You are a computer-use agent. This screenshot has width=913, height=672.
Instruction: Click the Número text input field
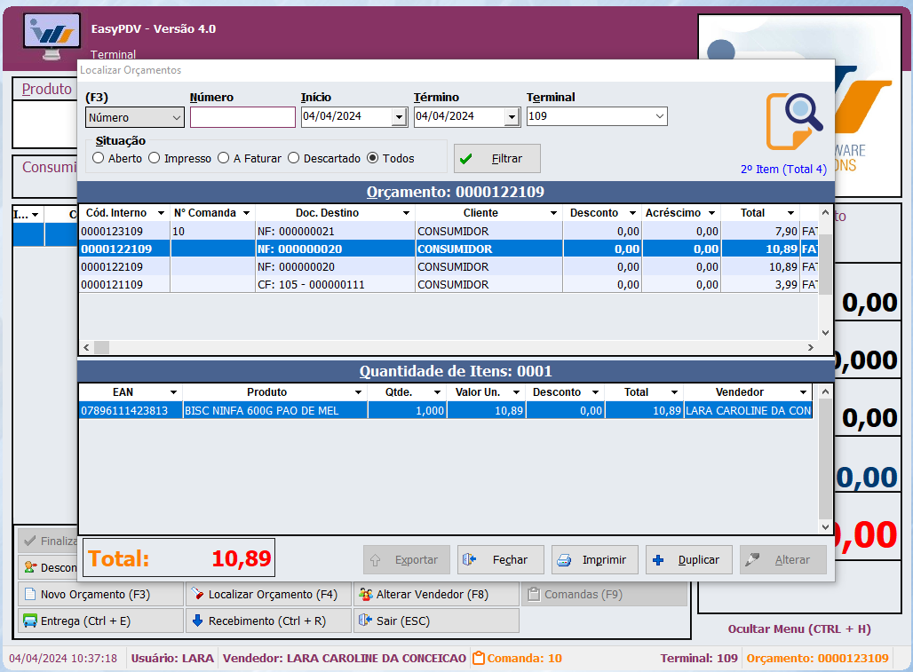242,117
